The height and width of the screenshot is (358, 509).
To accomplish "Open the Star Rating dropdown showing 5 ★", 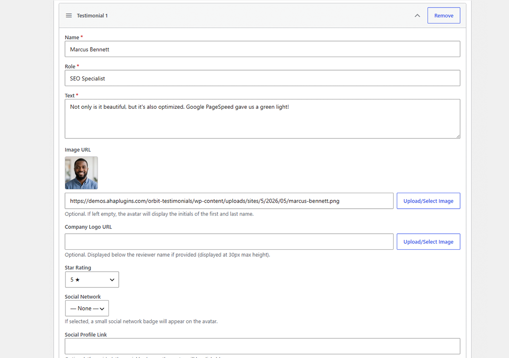I will point(92,279).
